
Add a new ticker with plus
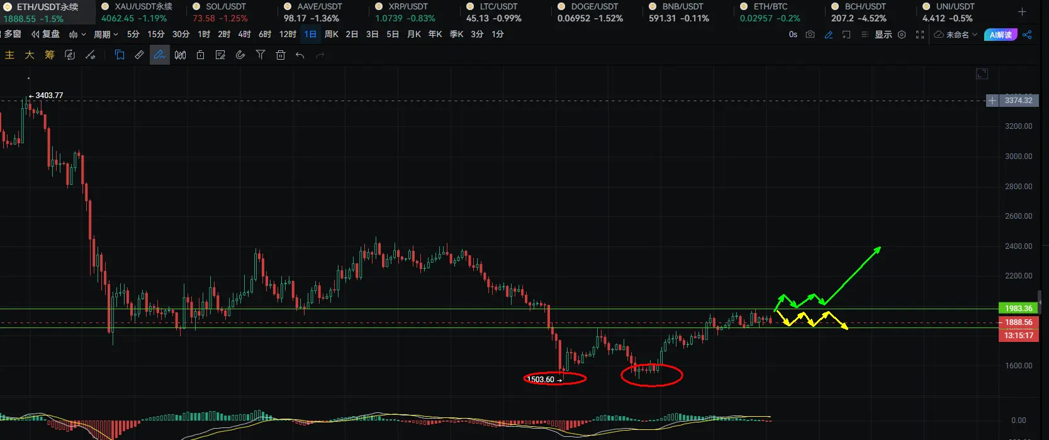coord(1022,12)
